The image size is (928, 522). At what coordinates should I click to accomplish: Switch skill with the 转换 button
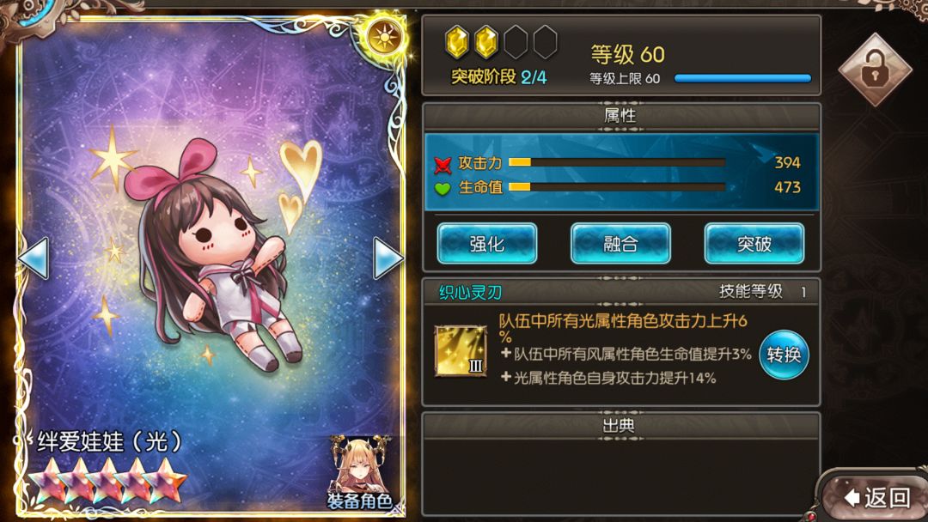pos(785,355)
